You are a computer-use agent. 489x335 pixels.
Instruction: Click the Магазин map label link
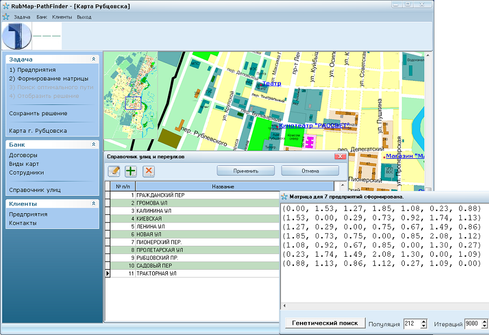pyautogui.click(x=405, y=156)
